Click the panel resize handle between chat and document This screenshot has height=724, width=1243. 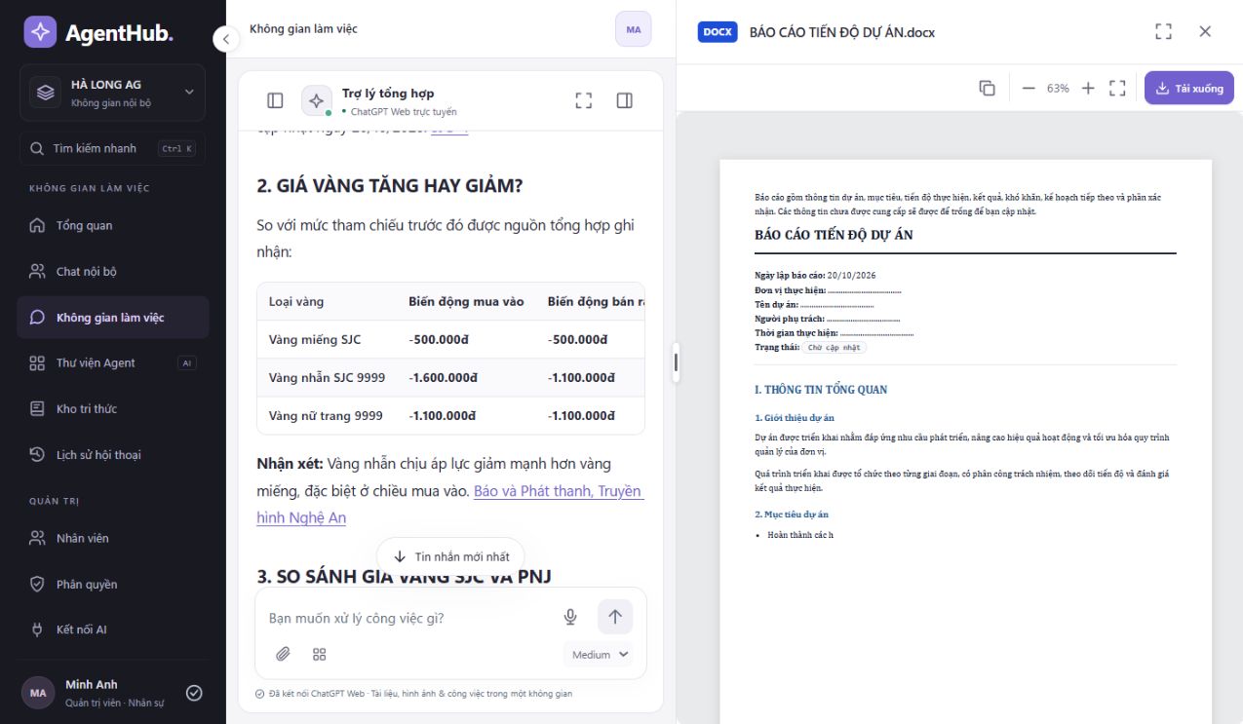[x=676, y=362]
